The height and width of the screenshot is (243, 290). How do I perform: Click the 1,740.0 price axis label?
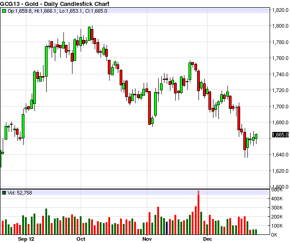coord(280,74)
